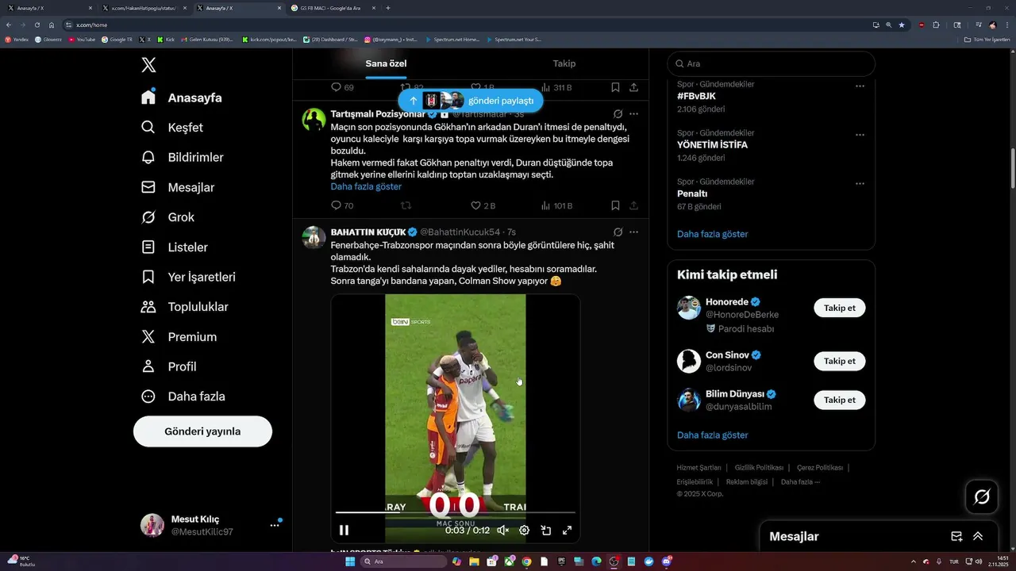Bookmark page with star in address bar
This screenshot has width=1016, height=571.
(x=902, y=25)
